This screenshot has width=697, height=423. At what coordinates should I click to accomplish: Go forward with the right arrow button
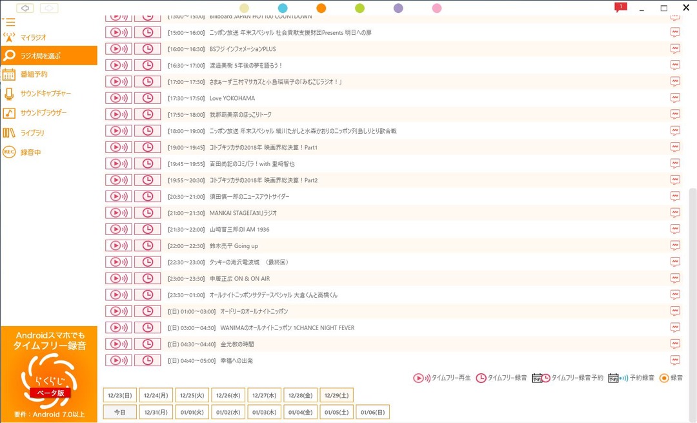point(49,8)
